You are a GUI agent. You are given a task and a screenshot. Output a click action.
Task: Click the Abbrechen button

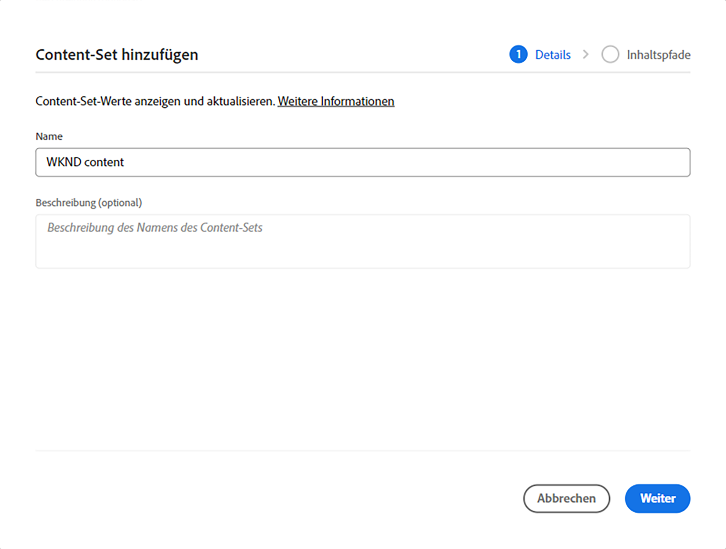pos(566,499)
